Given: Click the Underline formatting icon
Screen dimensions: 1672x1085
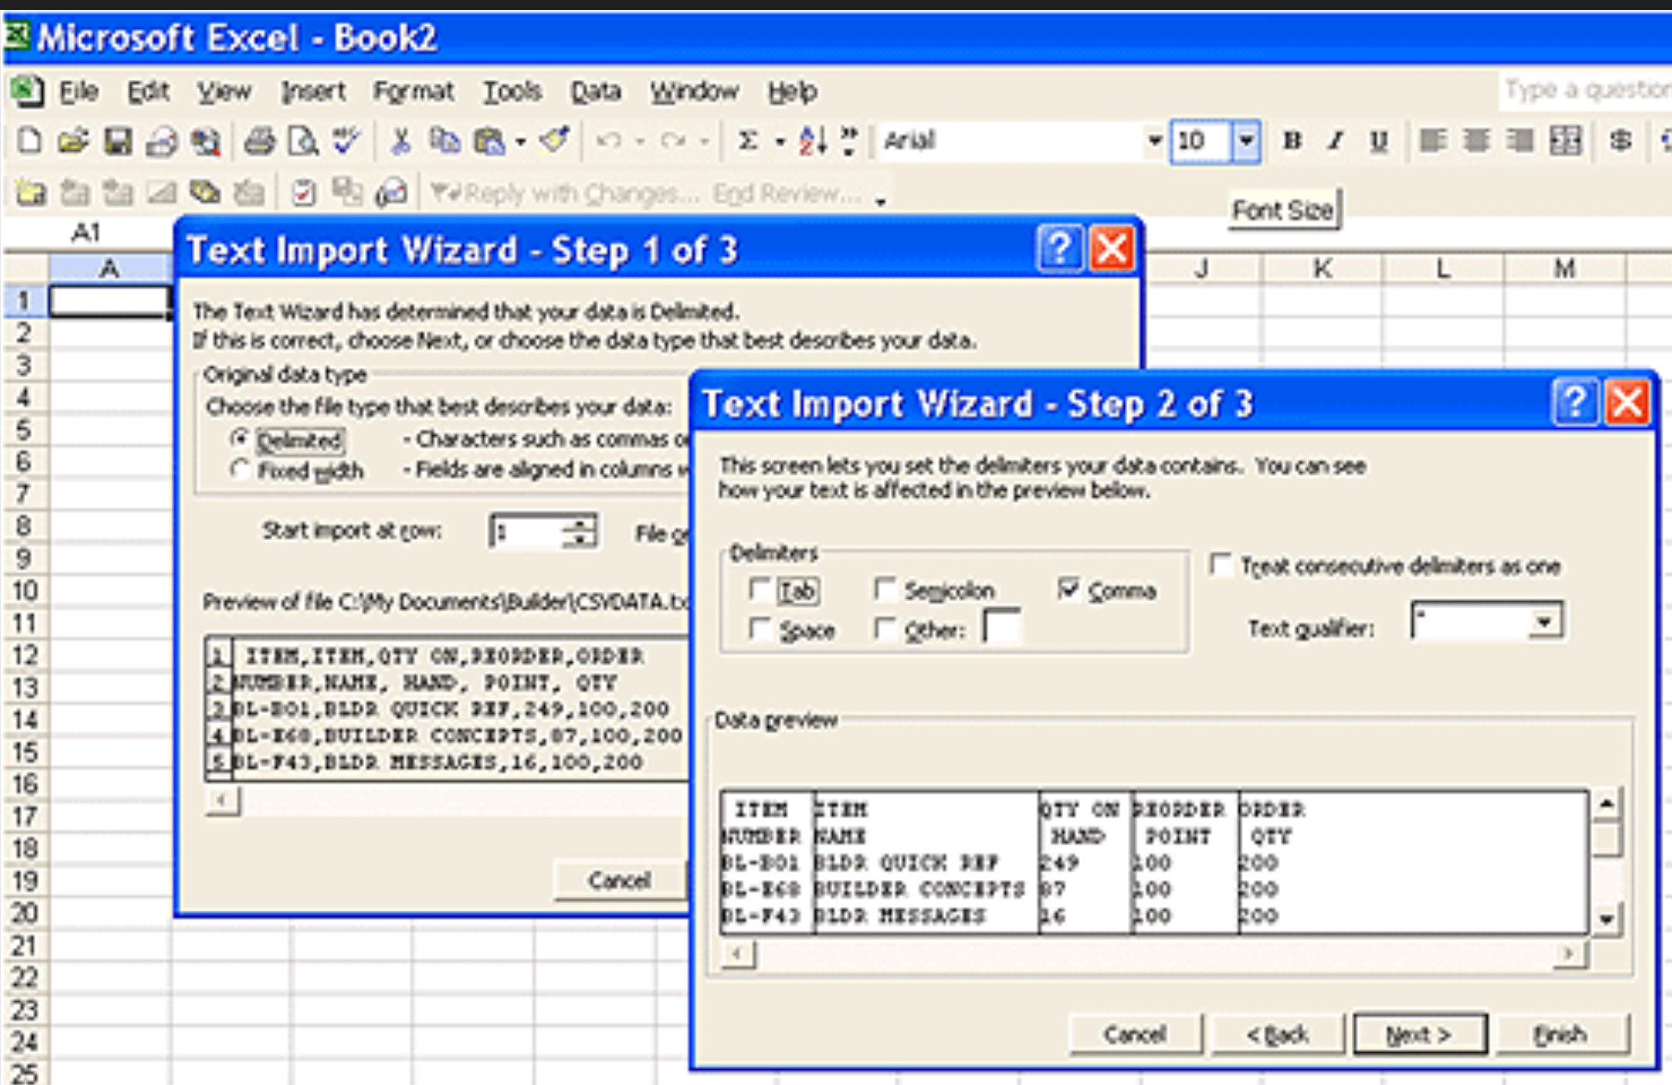Looking at the screenshot, I should (1378, 142).
